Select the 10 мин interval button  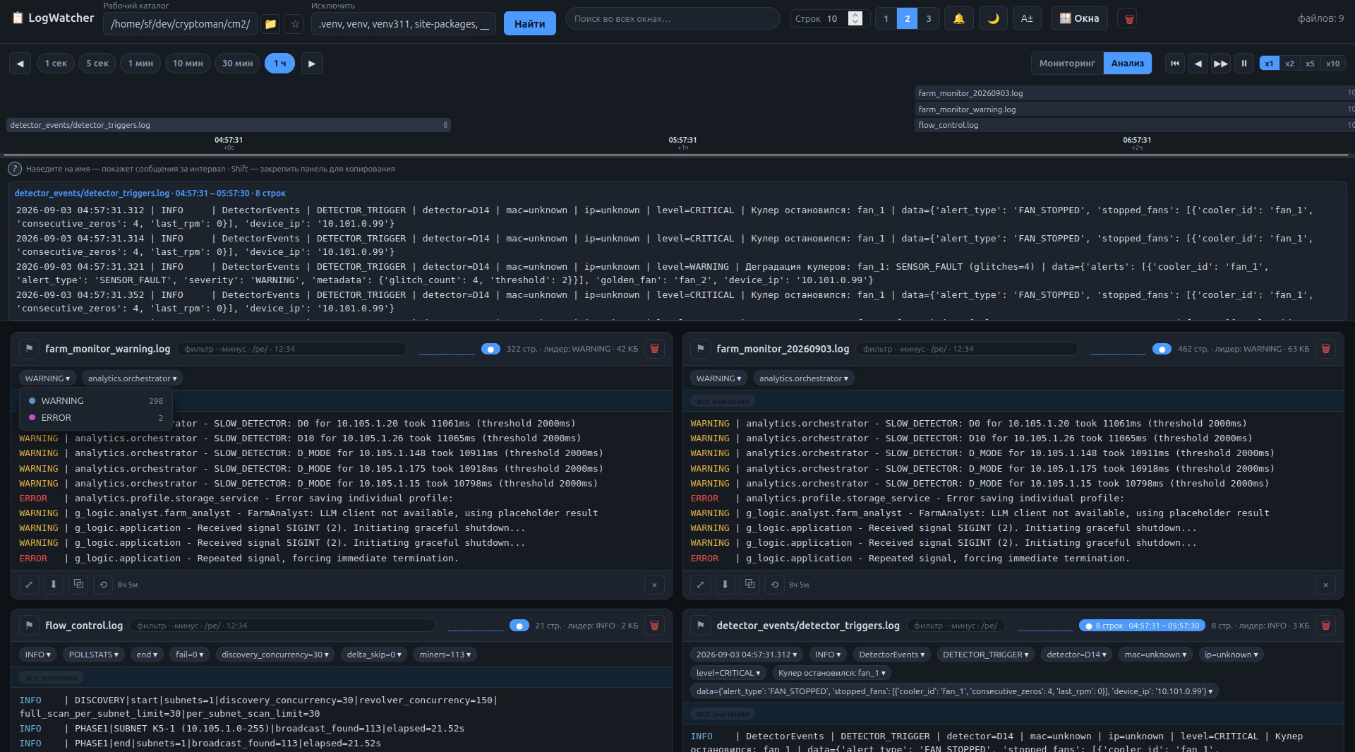(x=188, y=64)
